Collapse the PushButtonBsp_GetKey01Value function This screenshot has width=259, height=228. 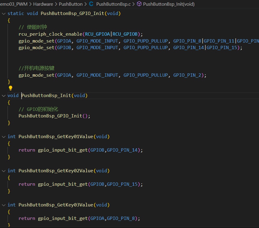click(x=4, y=137)
